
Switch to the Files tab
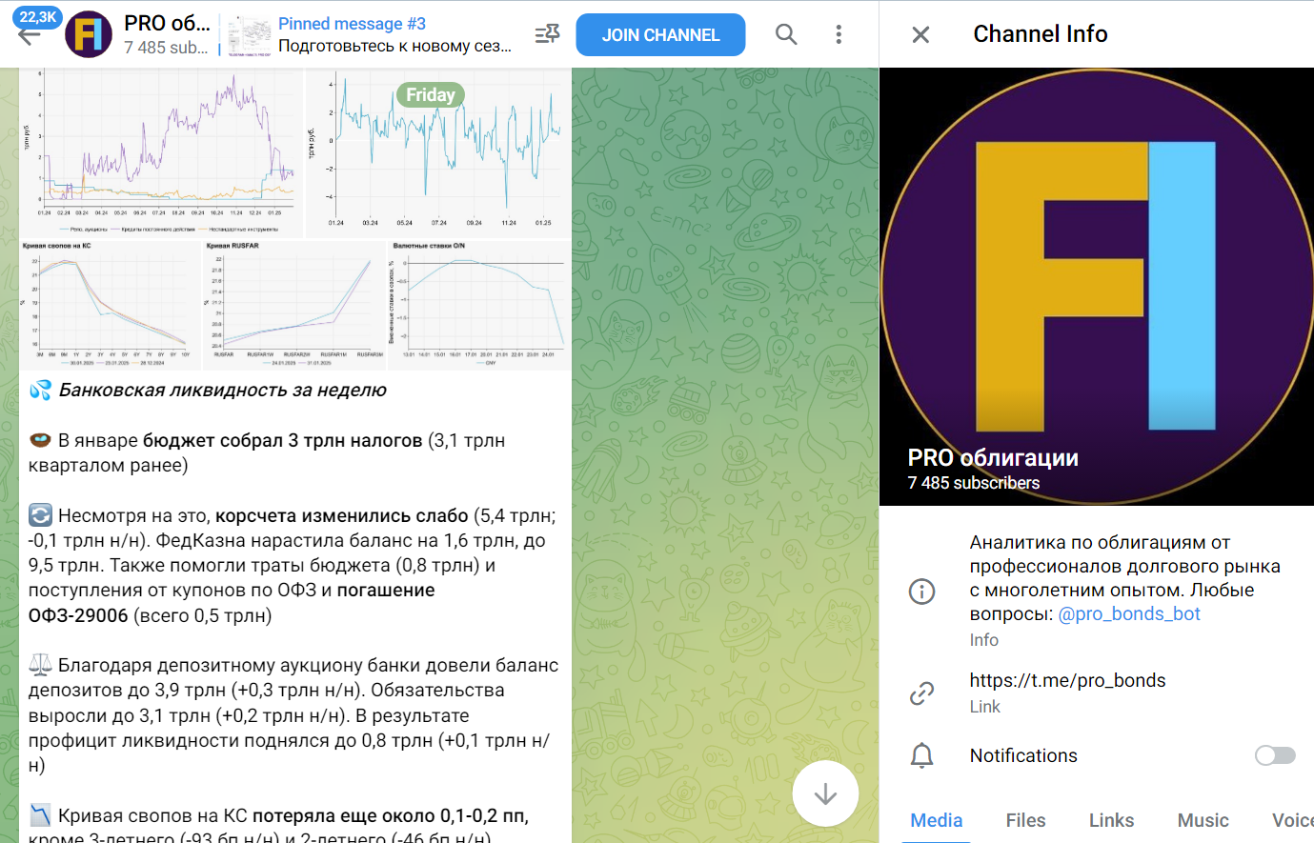(x=1025, y=820)
